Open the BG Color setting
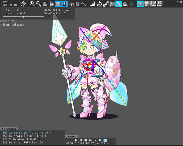Screen dimensions: 183x146 (160, 4)
